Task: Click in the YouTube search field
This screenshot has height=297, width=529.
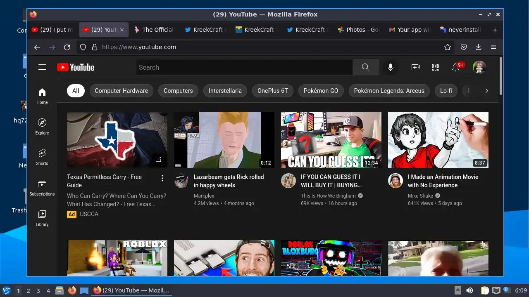Action: (244, 67)
